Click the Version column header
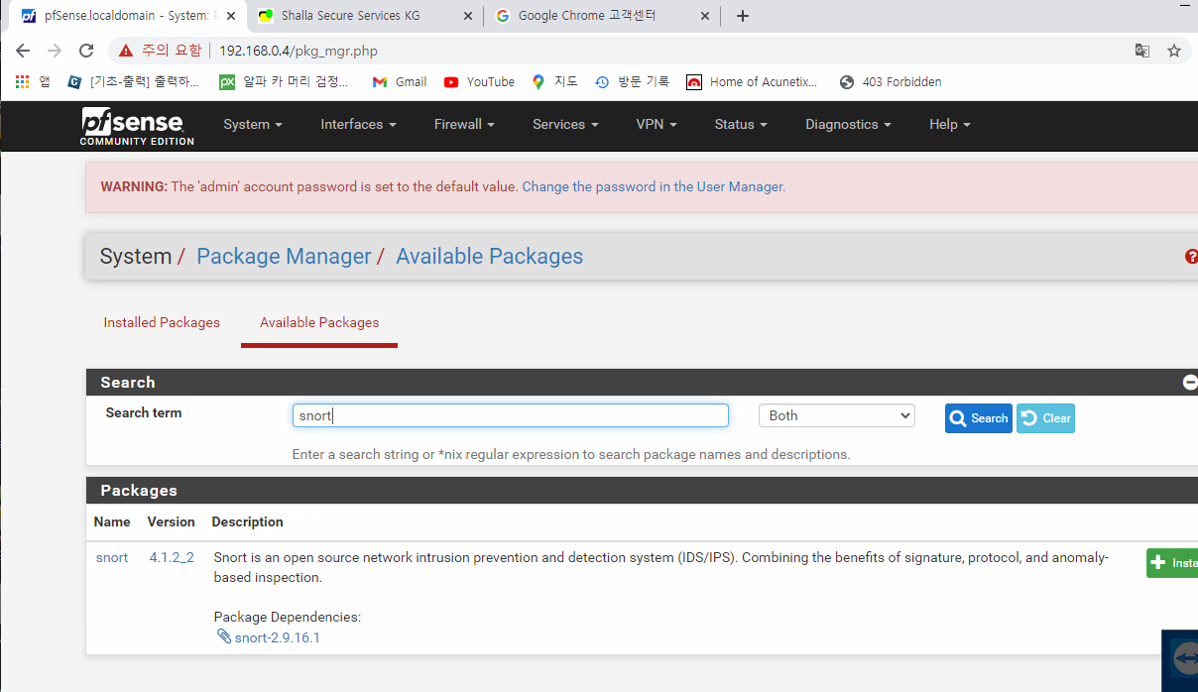This screenshot has height=692, width=1198. point(172,521)
